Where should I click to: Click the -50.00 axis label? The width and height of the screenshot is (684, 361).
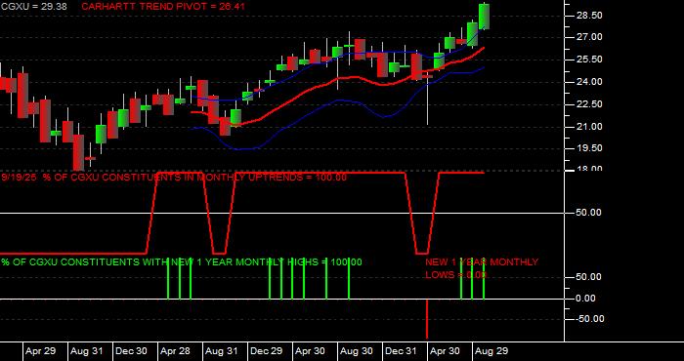590,319
